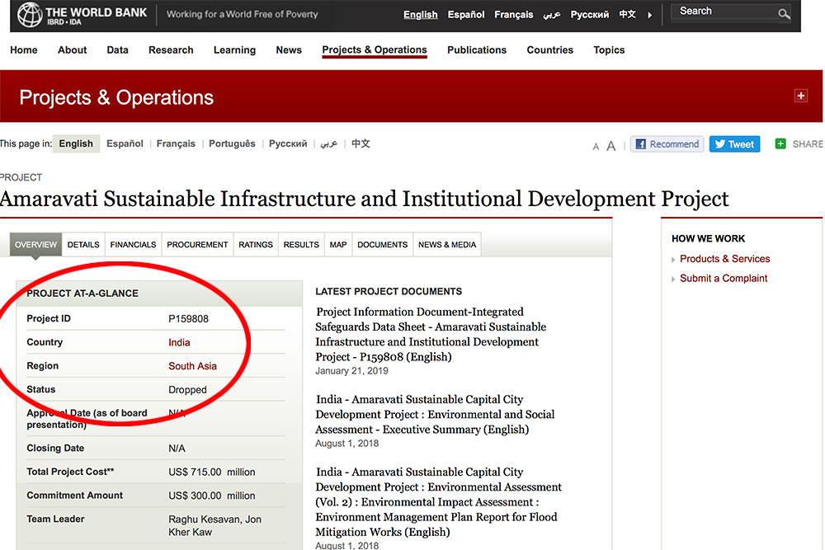This screenshot has height=550, width=825.
Task: Switch header language to 中文
Action: point(627,14)
